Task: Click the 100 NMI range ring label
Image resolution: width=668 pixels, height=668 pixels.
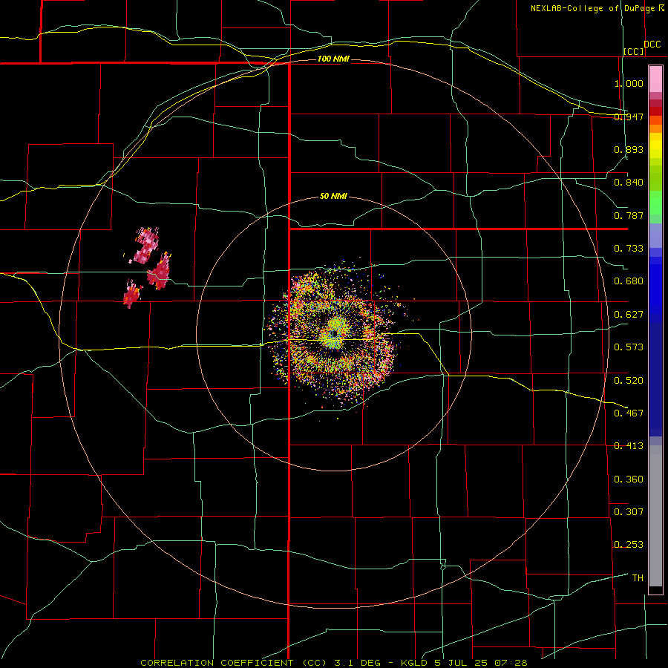Action: pyautogui.click(x=333, y=59)
